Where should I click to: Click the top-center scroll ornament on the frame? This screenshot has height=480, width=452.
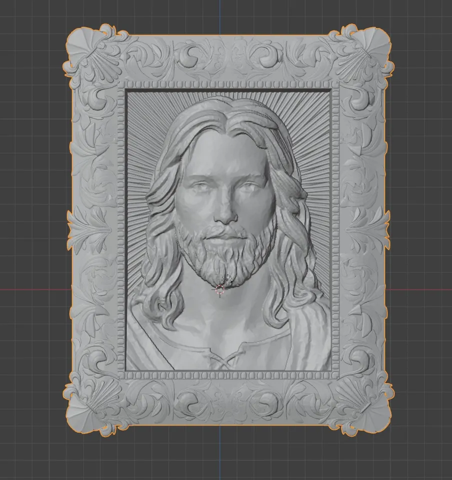tap(228, 56)
